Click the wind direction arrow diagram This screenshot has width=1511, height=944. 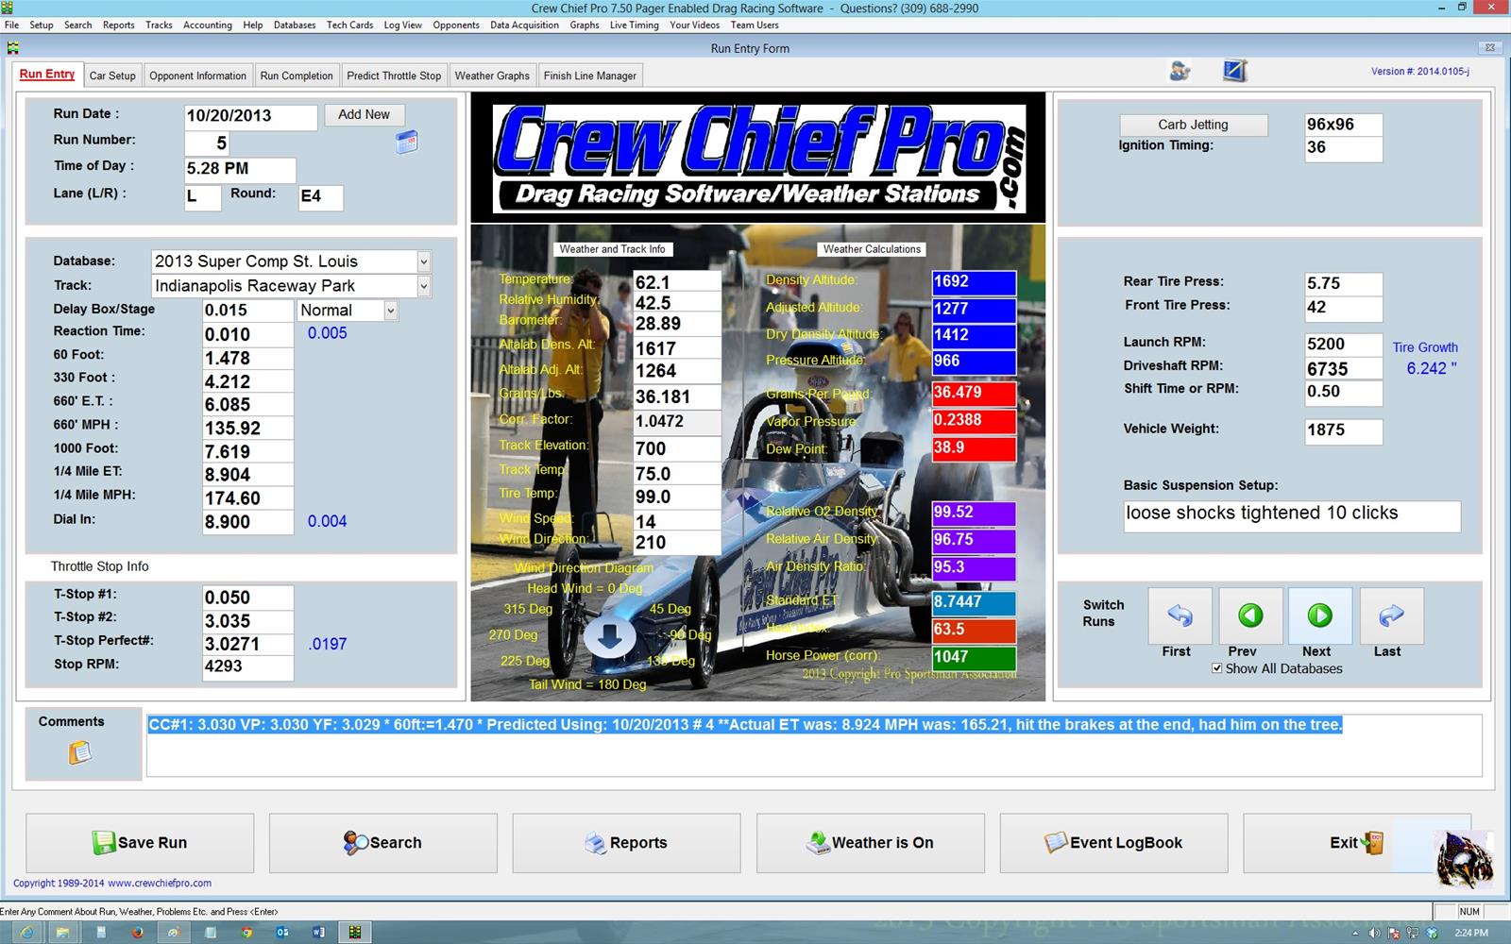[609, 636]
